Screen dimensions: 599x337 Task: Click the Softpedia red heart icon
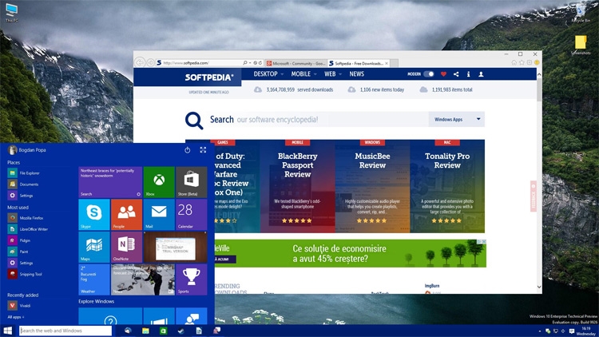point(443,74)
